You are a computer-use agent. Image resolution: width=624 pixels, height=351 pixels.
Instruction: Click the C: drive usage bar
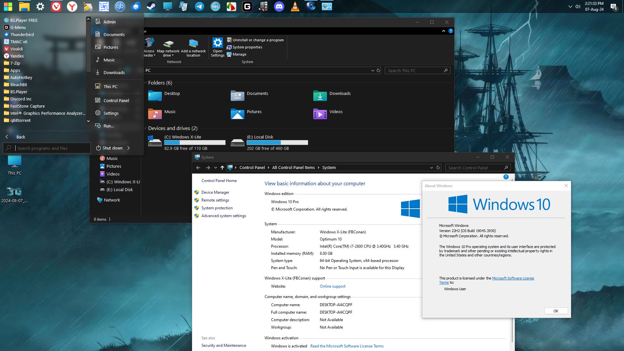tap(195, 143)
